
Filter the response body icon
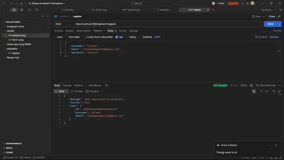261,91
